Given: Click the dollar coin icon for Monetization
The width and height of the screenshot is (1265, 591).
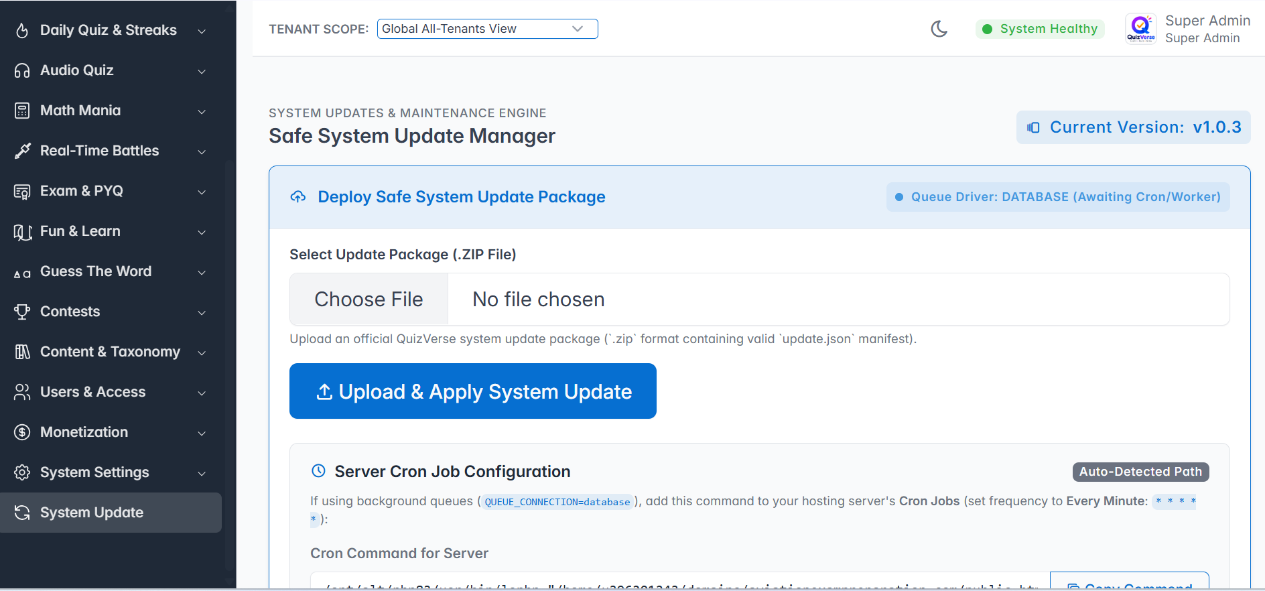Looking at the screenshot, I should point(22,432).
